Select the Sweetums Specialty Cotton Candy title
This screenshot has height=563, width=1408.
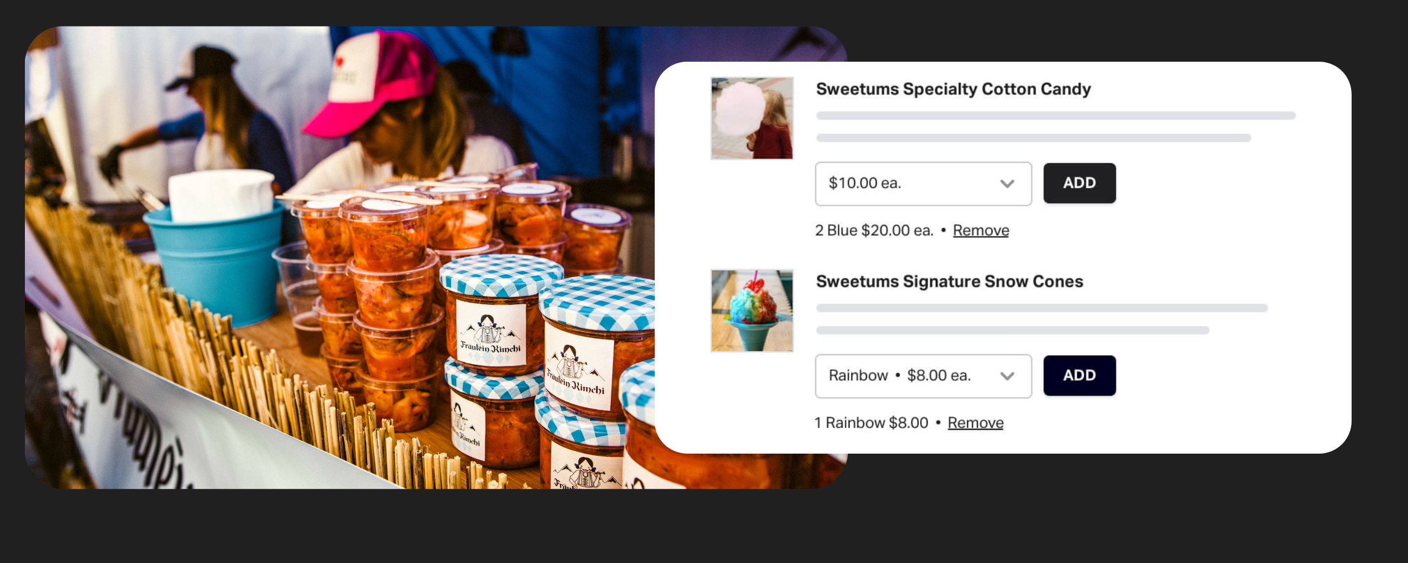[x=953, y=89]
